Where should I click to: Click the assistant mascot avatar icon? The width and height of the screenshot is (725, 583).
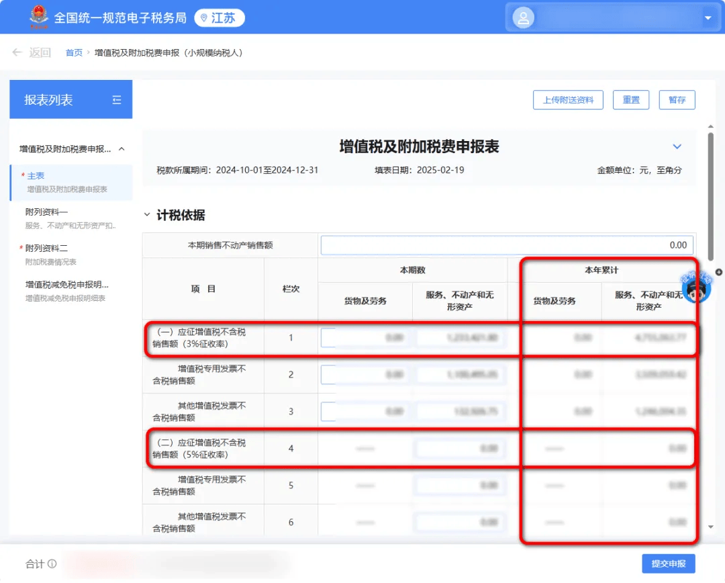coord(696,287)
